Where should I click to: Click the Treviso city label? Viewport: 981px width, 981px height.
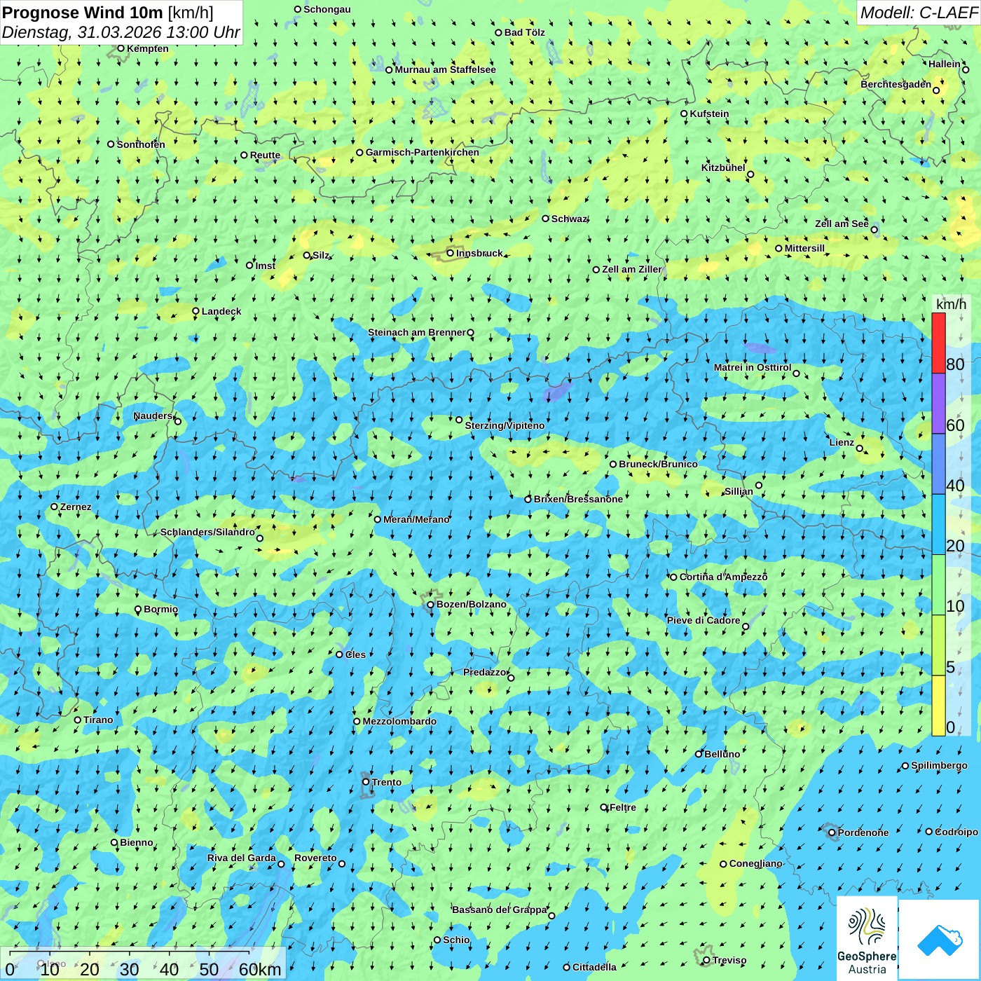729,960
